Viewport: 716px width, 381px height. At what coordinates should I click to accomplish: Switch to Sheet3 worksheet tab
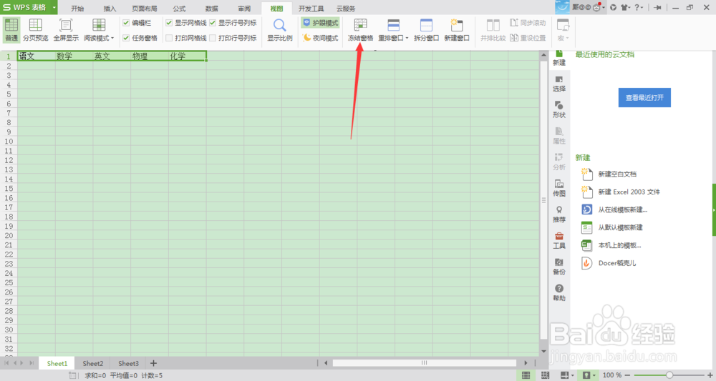point(128,363)
